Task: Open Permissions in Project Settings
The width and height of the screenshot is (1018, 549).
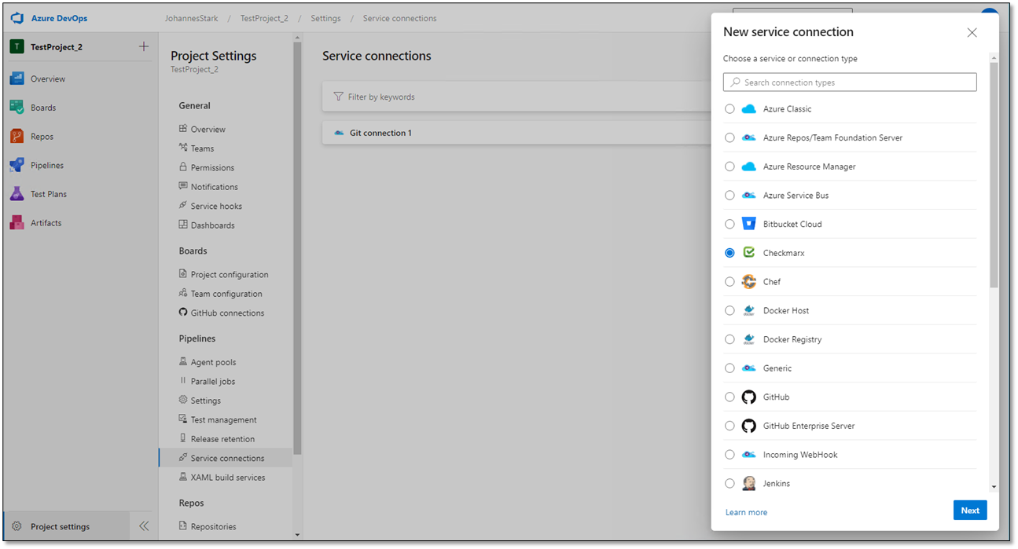Action: [x=212, y=167]
